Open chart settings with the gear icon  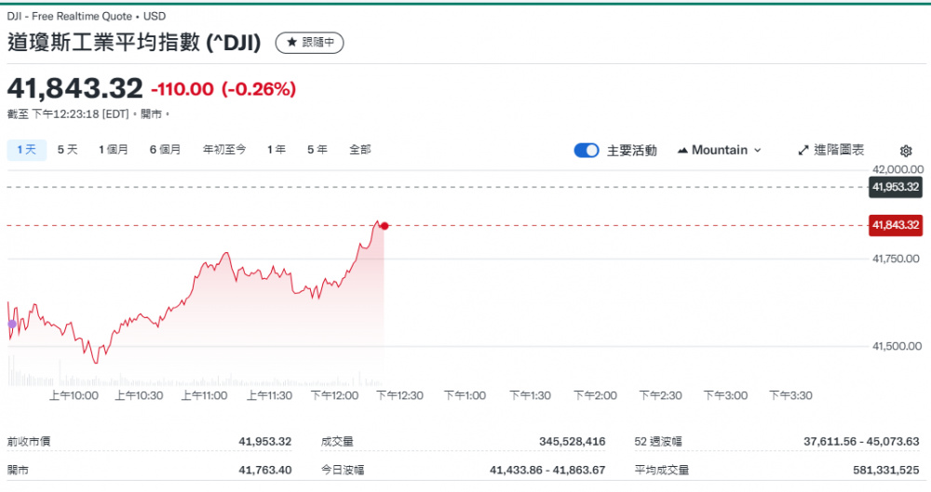coord(906,151)
